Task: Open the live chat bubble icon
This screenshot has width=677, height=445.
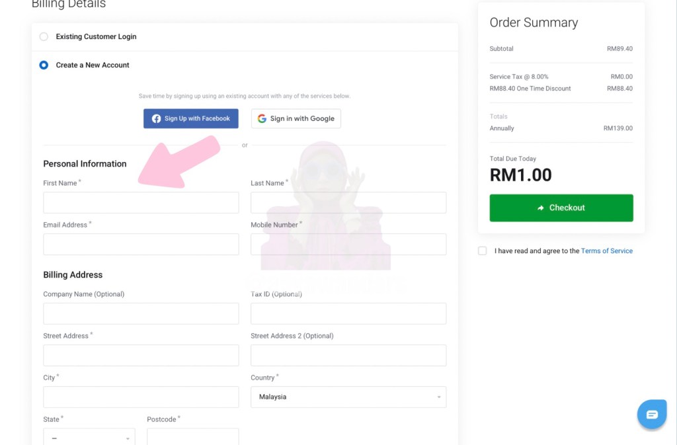Action: tap(652, 415)
